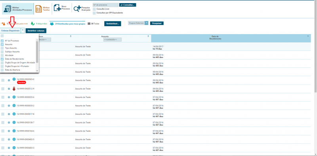Image resolution: width=317 pixels, height=156 pixels.
Task: Click the Redistribuir... button
Action: click(x=113, y=23)
